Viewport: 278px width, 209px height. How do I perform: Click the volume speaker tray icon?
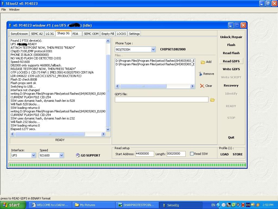(238, 205)
